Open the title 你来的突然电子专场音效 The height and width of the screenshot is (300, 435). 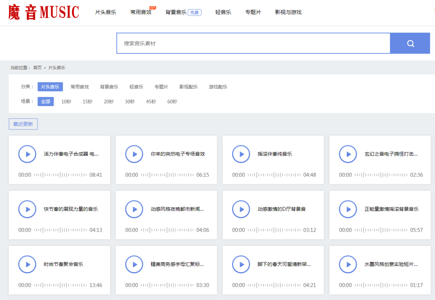click(x=178, y=154)
